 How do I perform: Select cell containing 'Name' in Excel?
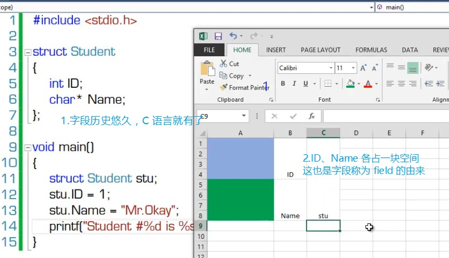pyautogui.click(x=290, y=215)
